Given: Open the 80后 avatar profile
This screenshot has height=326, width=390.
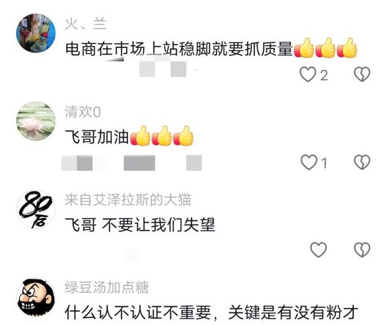Looking at the screenshot, I should pyautogui.click(x=36, y=209).
